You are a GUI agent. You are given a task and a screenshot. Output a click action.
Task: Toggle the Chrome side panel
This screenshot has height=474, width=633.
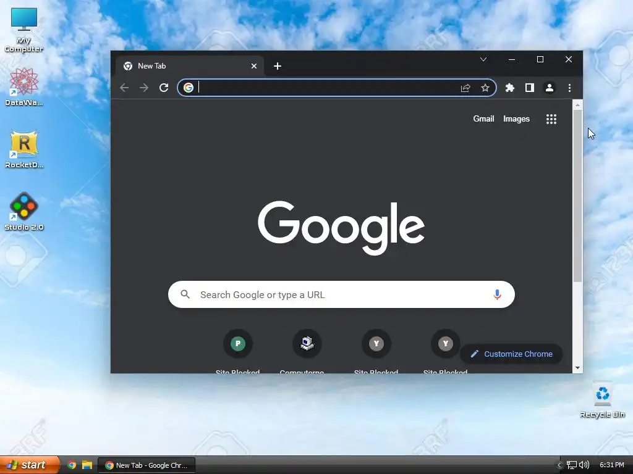click(530, 88)
